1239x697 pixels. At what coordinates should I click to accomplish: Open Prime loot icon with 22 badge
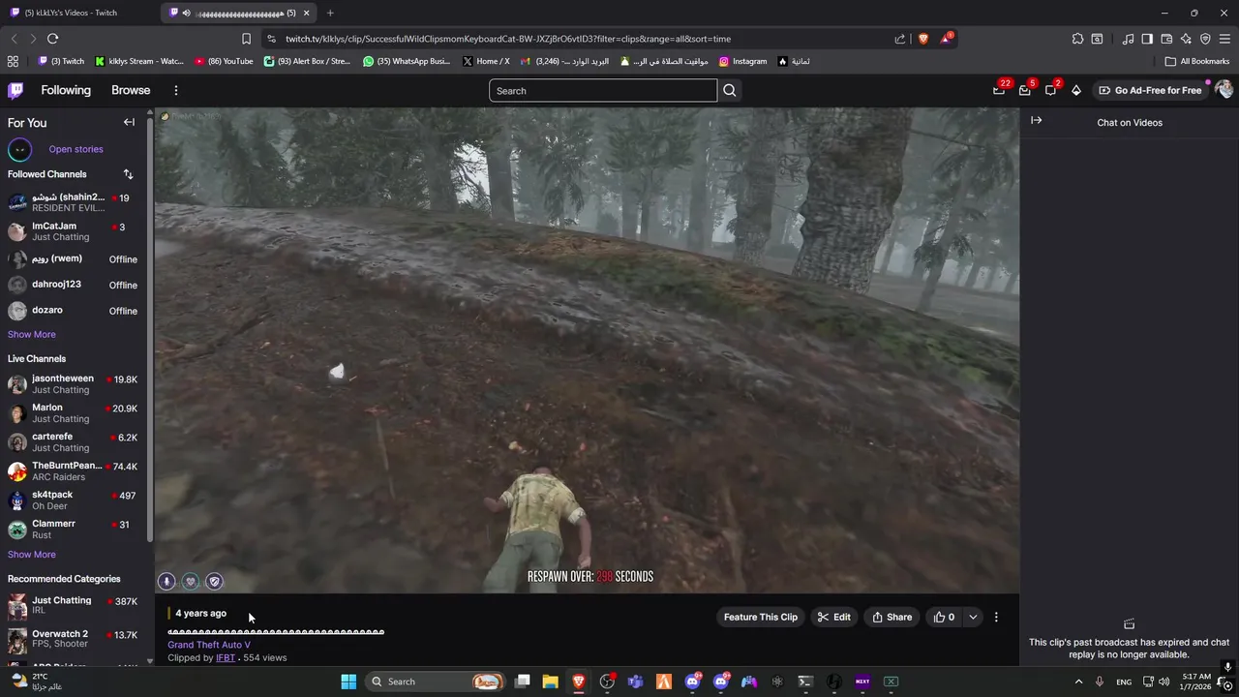999,90
